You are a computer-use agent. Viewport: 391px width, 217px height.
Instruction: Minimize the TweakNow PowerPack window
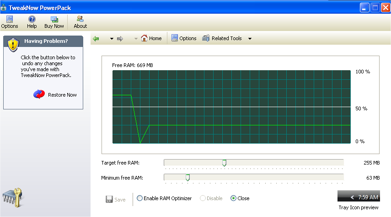click(x=364, y=8)
